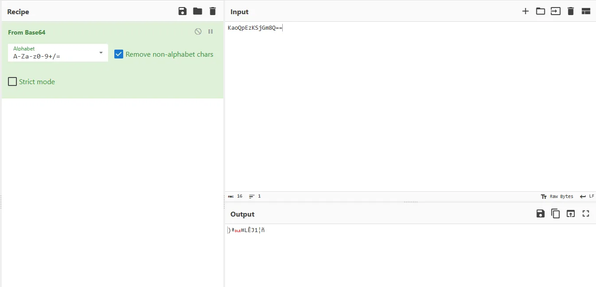The image size is (596, 287).
Task: Copy raw output to clipboard
Action: click(556, 214)
